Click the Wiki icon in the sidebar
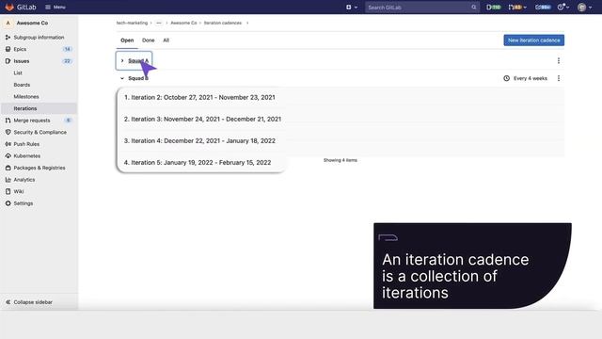The image size is (602, 339). (x=8, y=191)
